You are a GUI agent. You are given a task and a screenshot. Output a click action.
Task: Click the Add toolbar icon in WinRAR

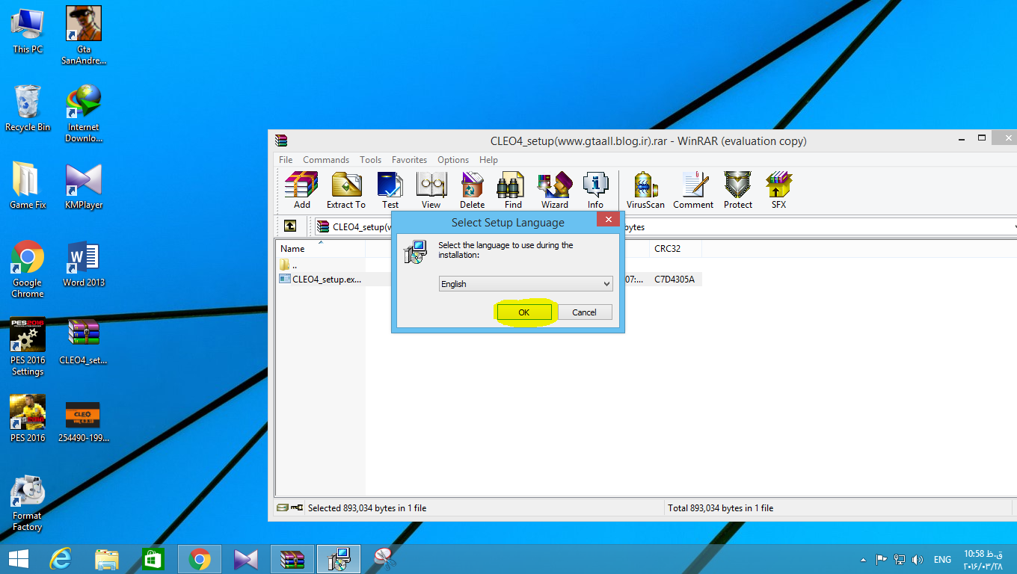(301, 191)
